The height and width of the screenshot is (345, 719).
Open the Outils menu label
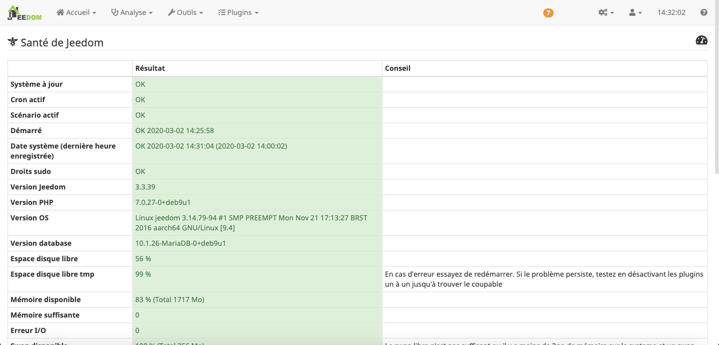[187, 12]
